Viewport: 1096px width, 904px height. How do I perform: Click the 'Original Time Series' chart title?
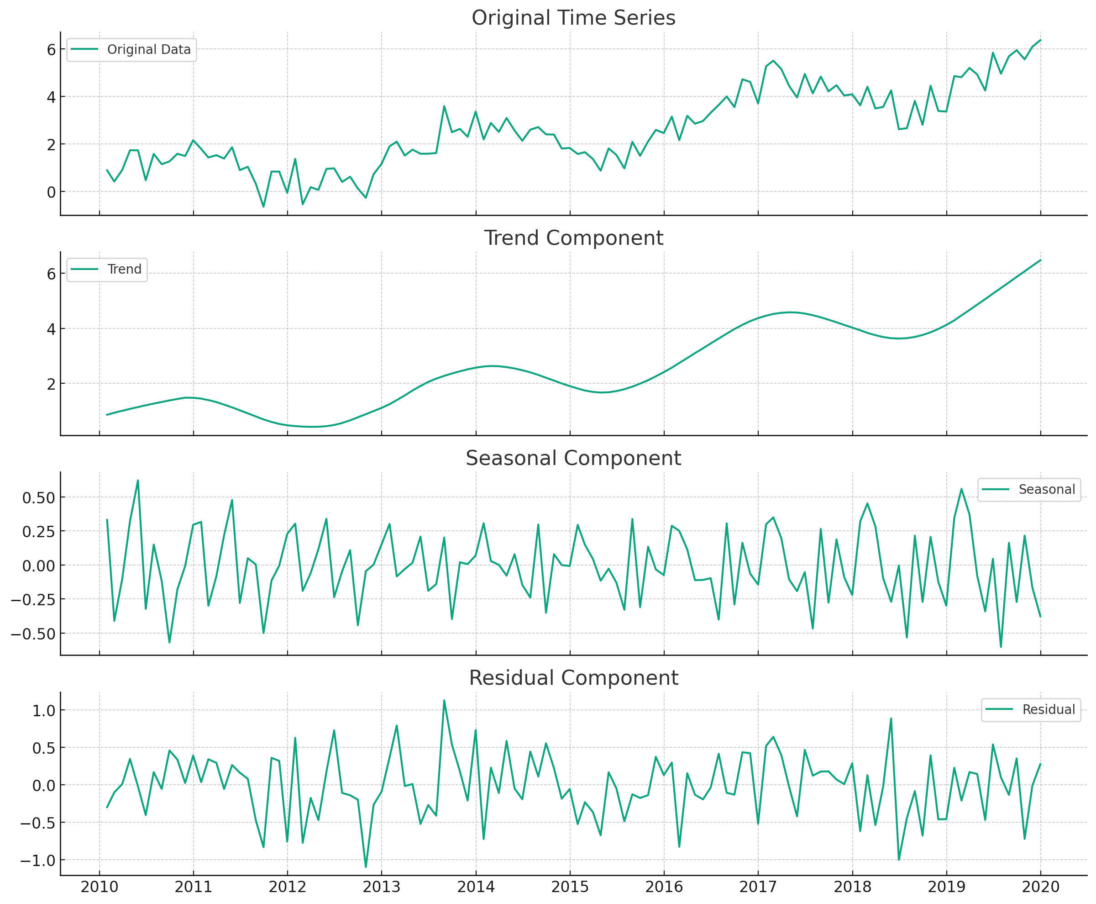(573, 18)
